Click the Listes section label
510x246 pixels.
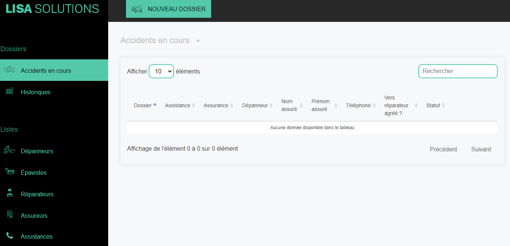coord(9,129)
